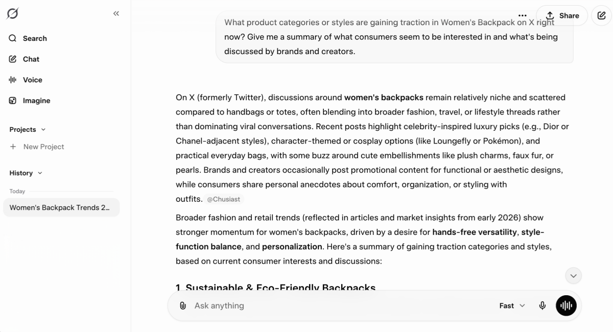The height and width of the screenshot is (332, 613).
Task: Open Imagine from the sidebar
Action: [12, 101]
